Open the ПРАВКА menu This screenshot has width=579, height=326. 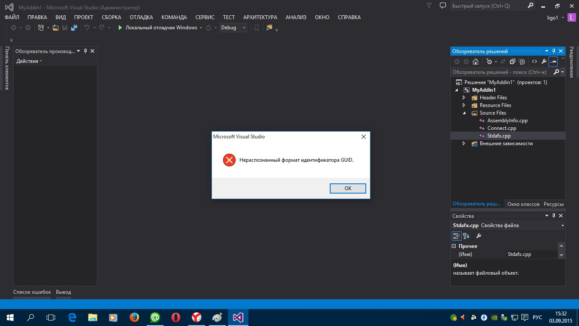[x=37, y=17]
